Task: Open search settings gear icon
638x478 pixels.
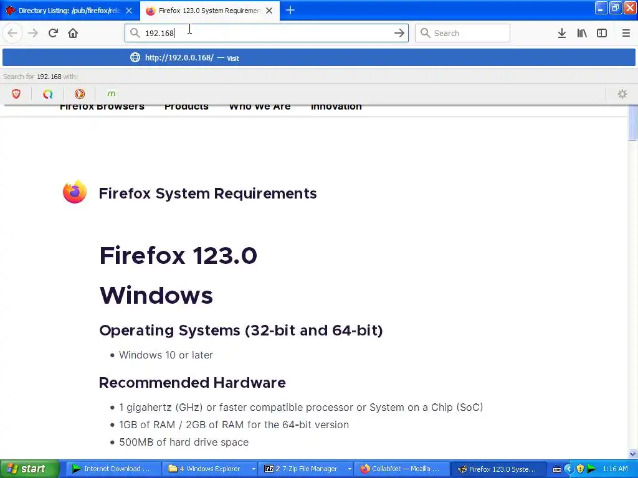Action: point(622,94)
